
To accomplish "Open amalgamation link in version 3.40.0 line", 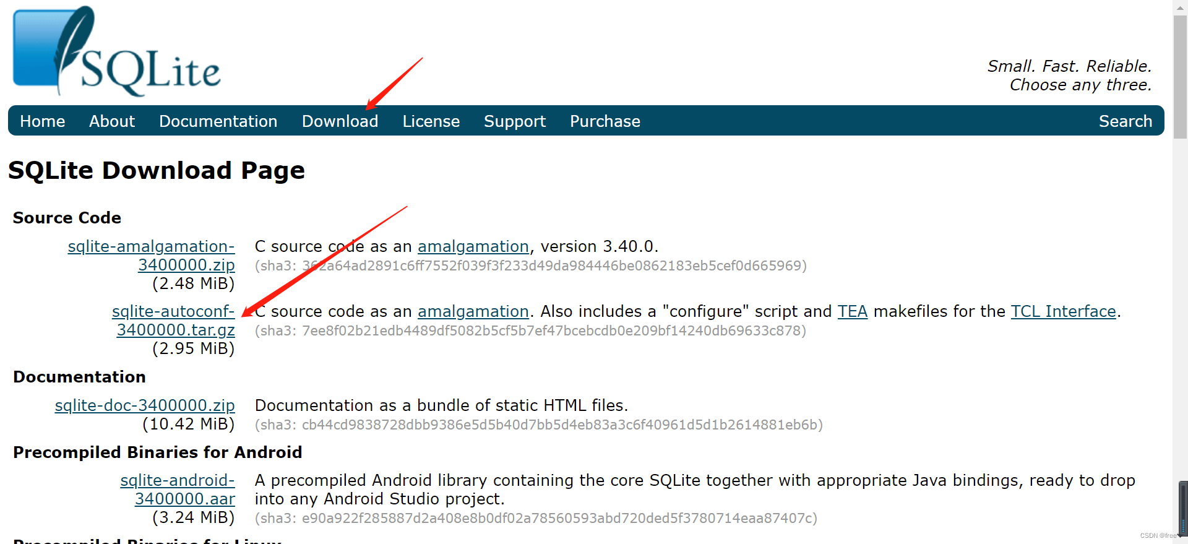I will (x=473, y=246).
